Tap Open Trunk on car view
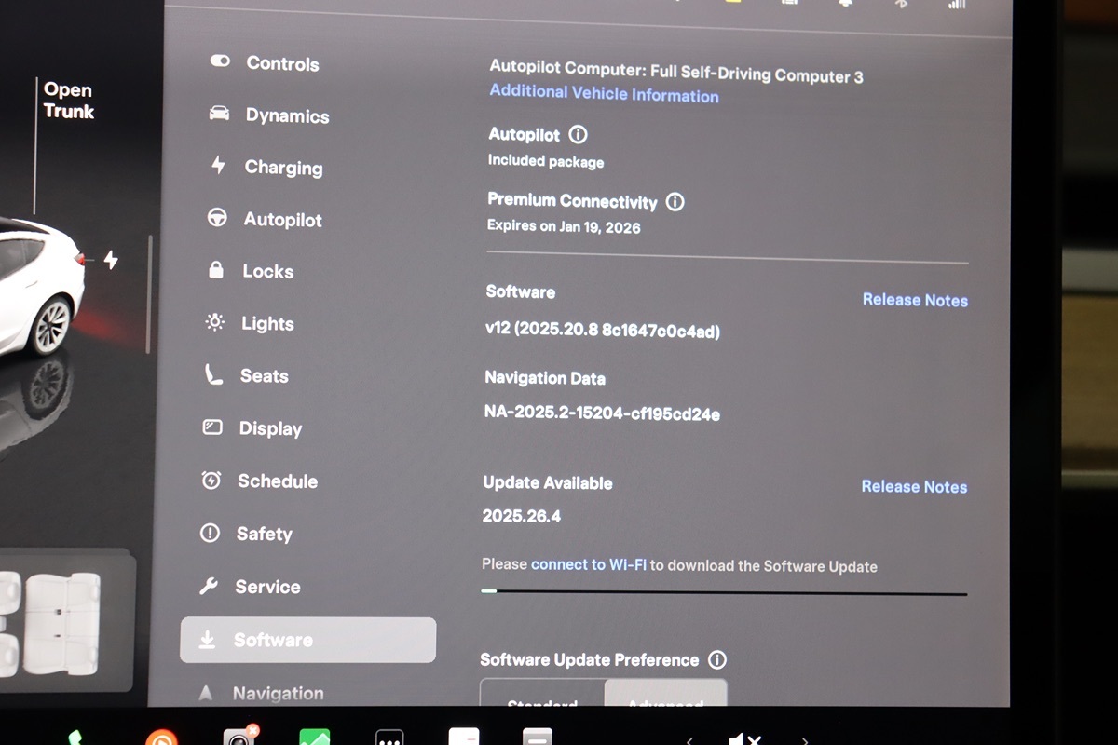 pyautogui.click(x=68, y=101)
